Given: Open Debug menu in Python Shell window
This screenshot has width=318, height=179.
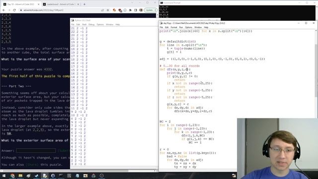Looking at the screenshot, I should [91, 24].
